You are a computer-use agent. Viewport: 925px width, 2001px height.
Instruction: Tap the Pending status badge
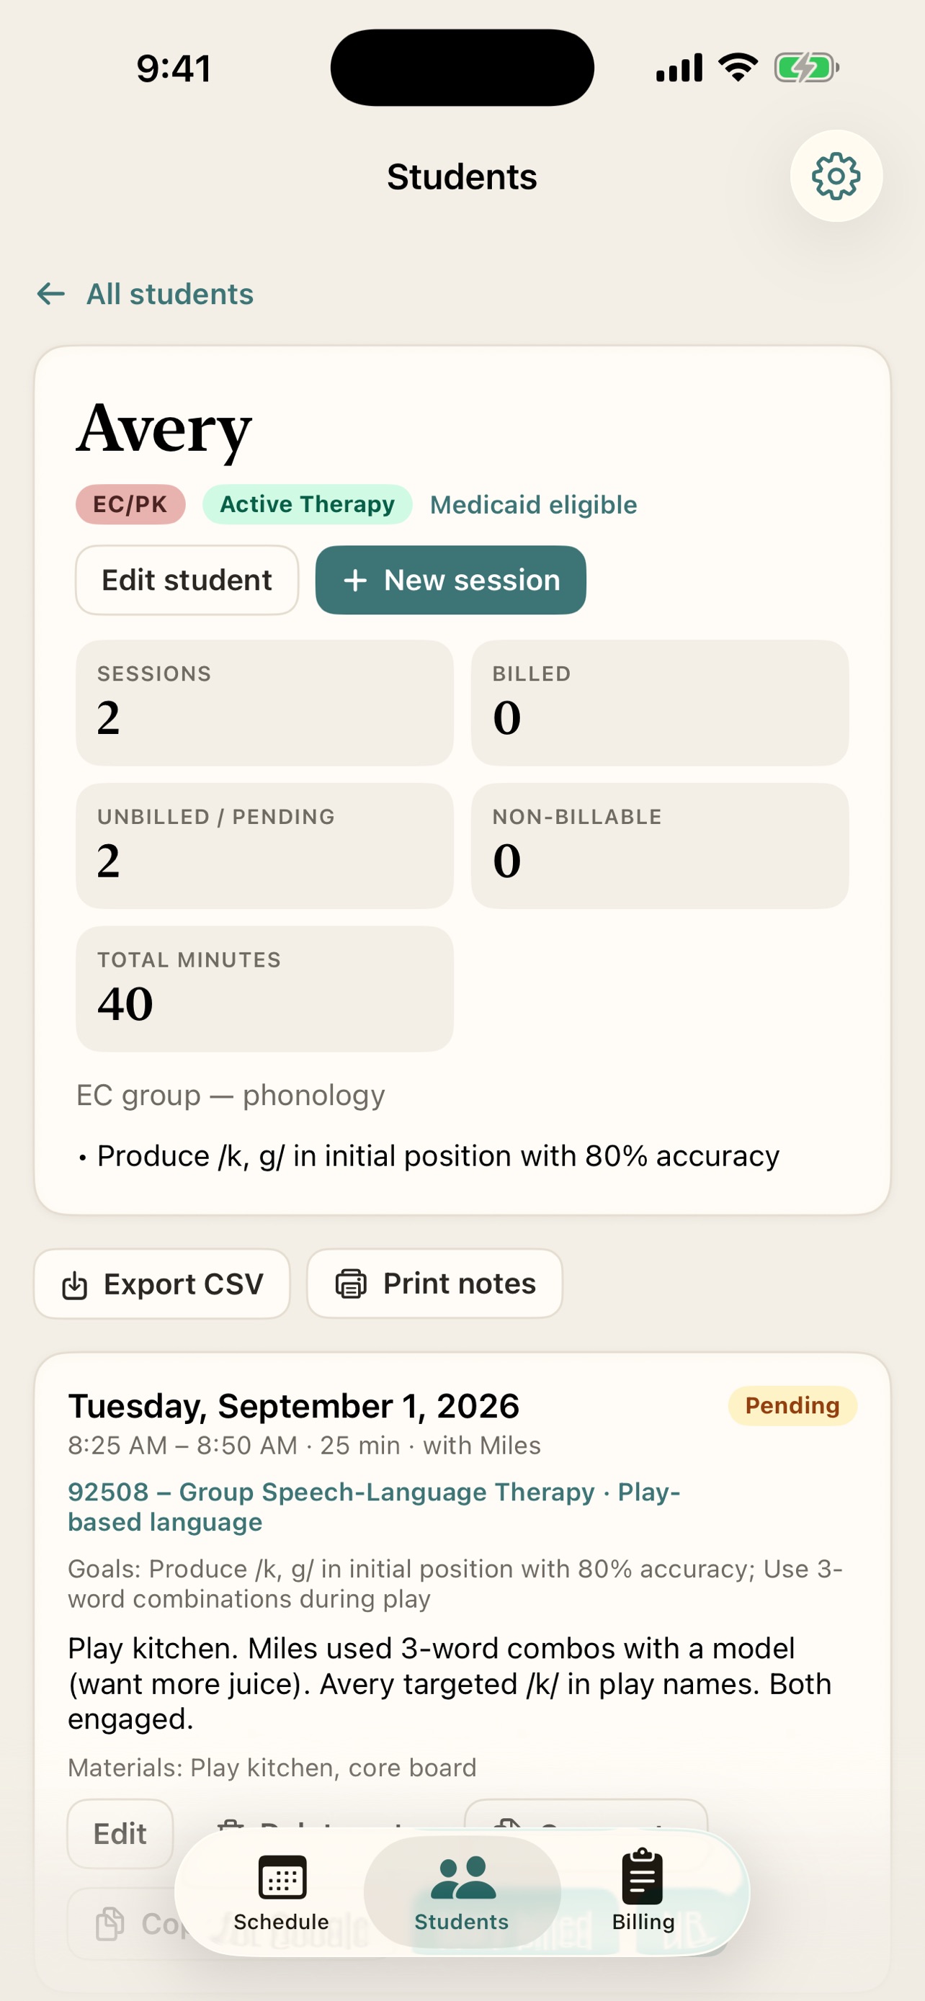click(792, 1405)
